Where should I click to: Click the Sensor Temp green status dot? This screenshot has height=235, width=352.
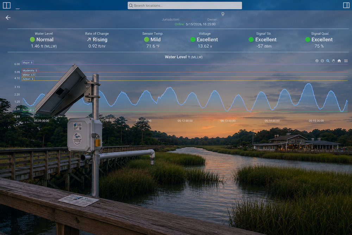[x=146, y=39]
